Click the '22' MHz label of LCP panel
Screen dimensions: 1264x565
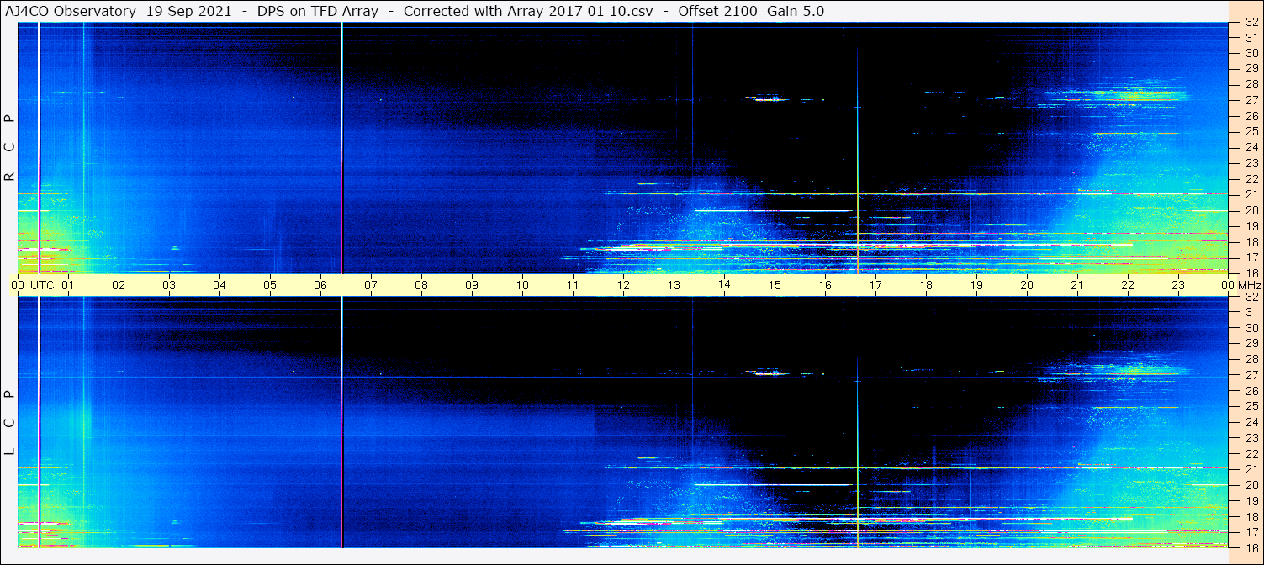click(1251, 453)
